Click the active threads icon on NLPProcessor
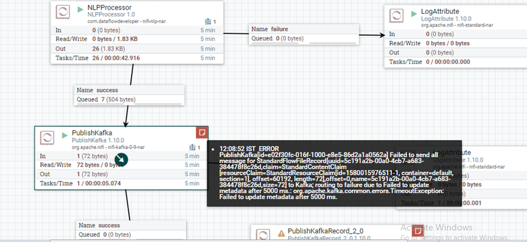This screenshot has height=242, width=527. [x=208, y=22]
